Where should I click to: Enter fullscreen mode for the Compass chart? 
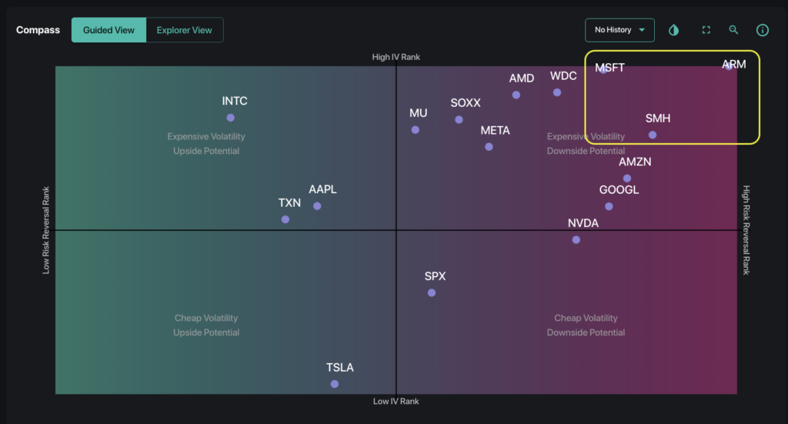coord(706,30)
